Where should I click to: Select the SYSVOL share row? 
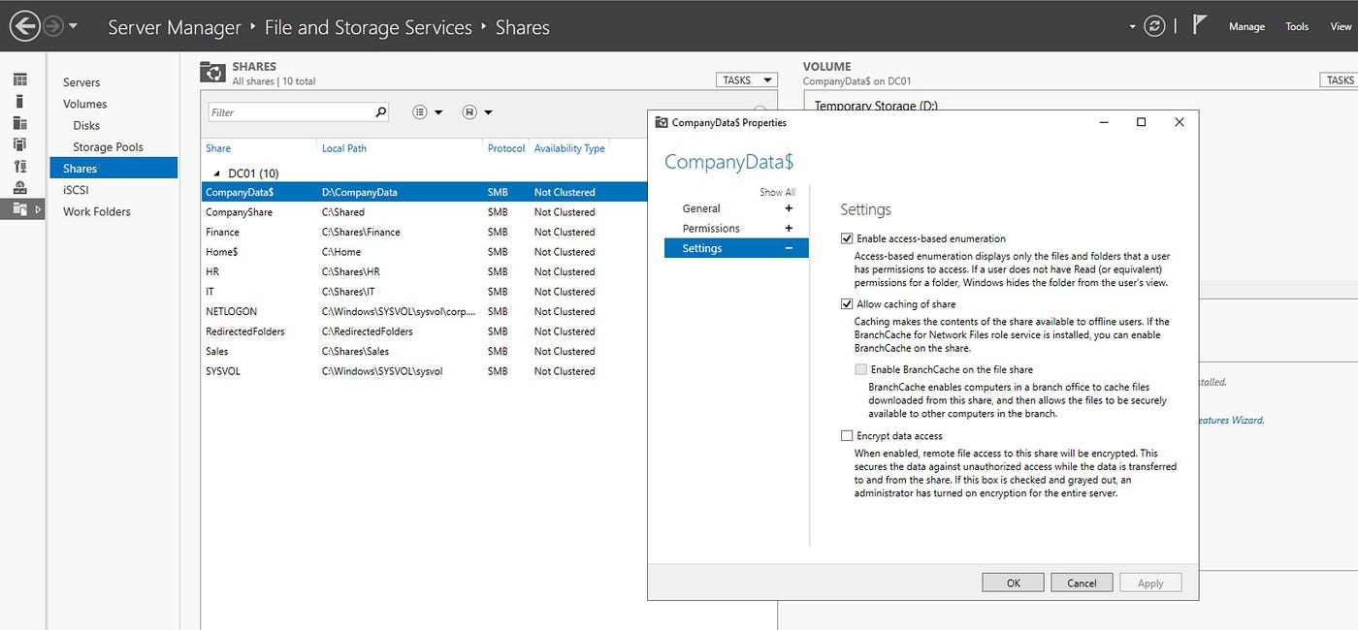[x=424, y=371]
